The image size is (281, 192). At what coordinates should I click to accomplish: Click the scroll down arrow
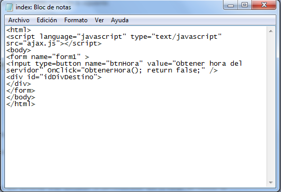(271, 183)
